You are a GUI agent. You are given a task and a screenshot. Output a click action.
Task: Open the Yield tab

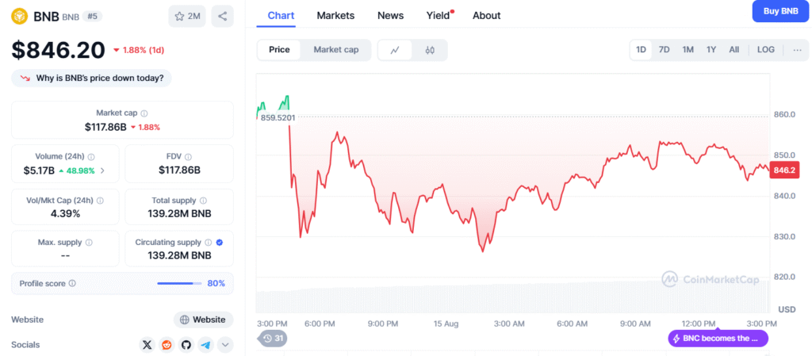439,16
